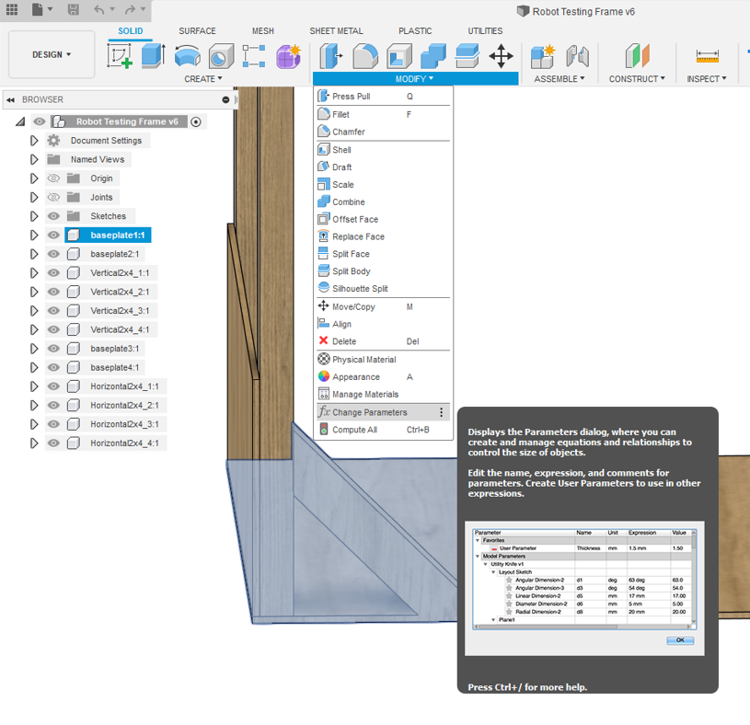750x725 pixels.
Task: Click the Fillet toolbar icon
Action: [x=365, y=55]
